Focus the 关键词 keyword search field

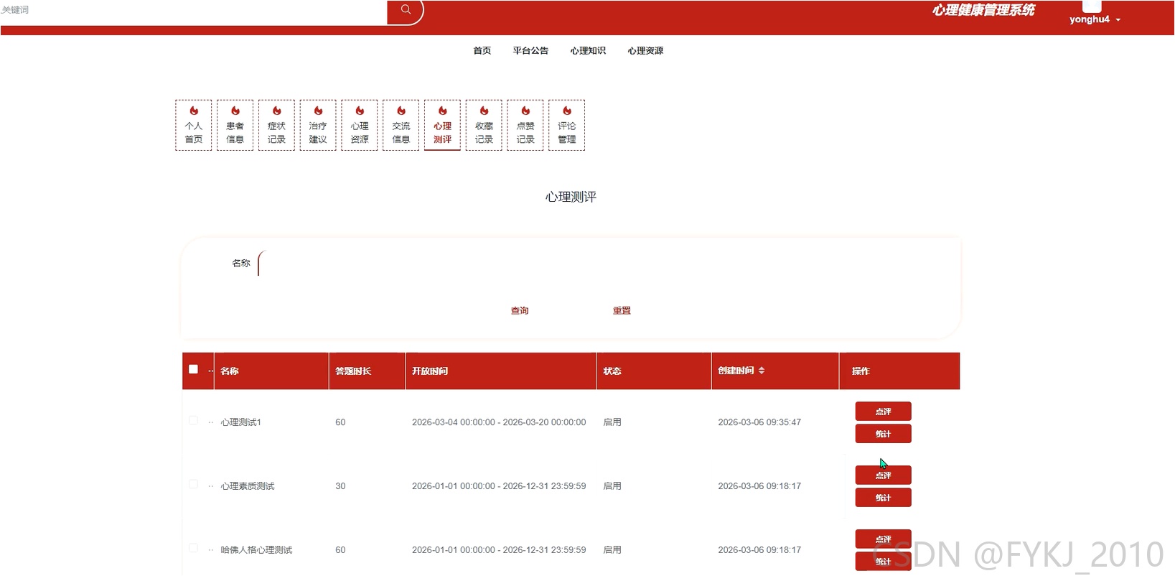pos(194,11)
